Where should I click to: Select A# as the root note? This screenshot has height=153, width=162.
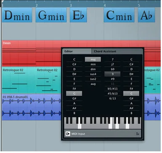74,108
